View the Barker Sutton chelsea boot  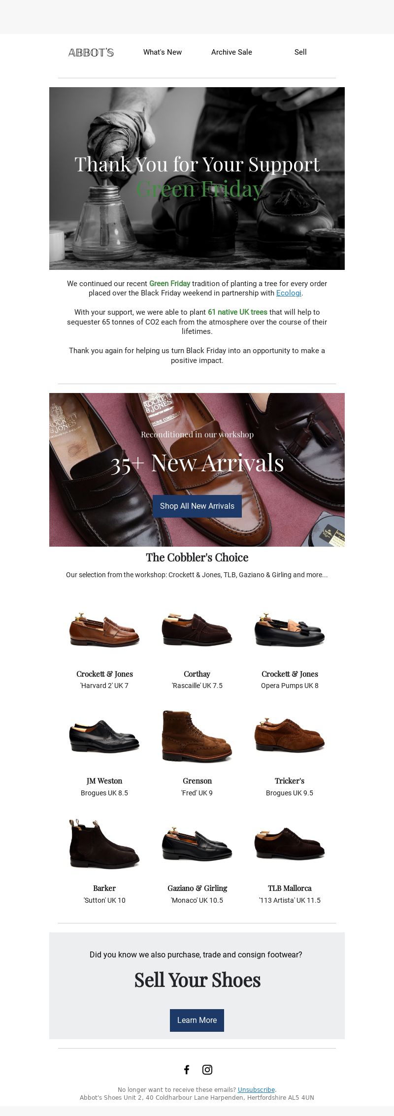[x=104, y=844]
